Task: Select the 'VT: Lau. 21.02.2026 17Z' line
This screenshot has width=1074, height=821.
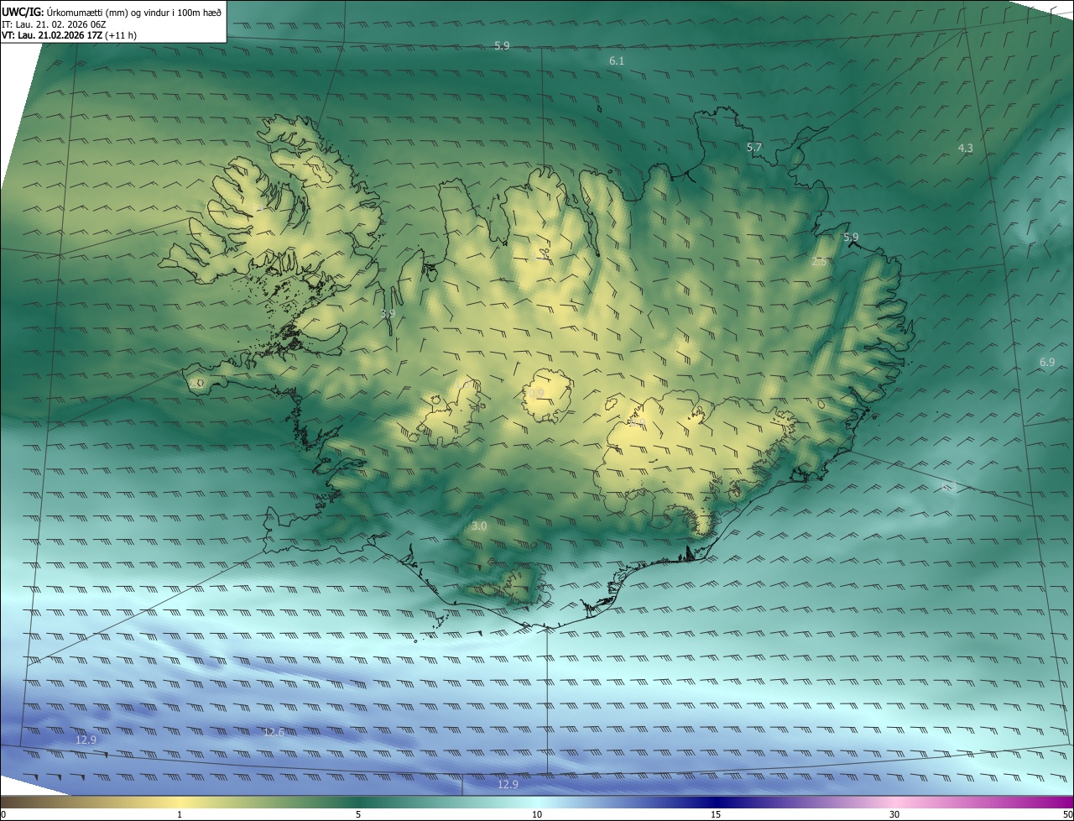Action: (52, 35)
